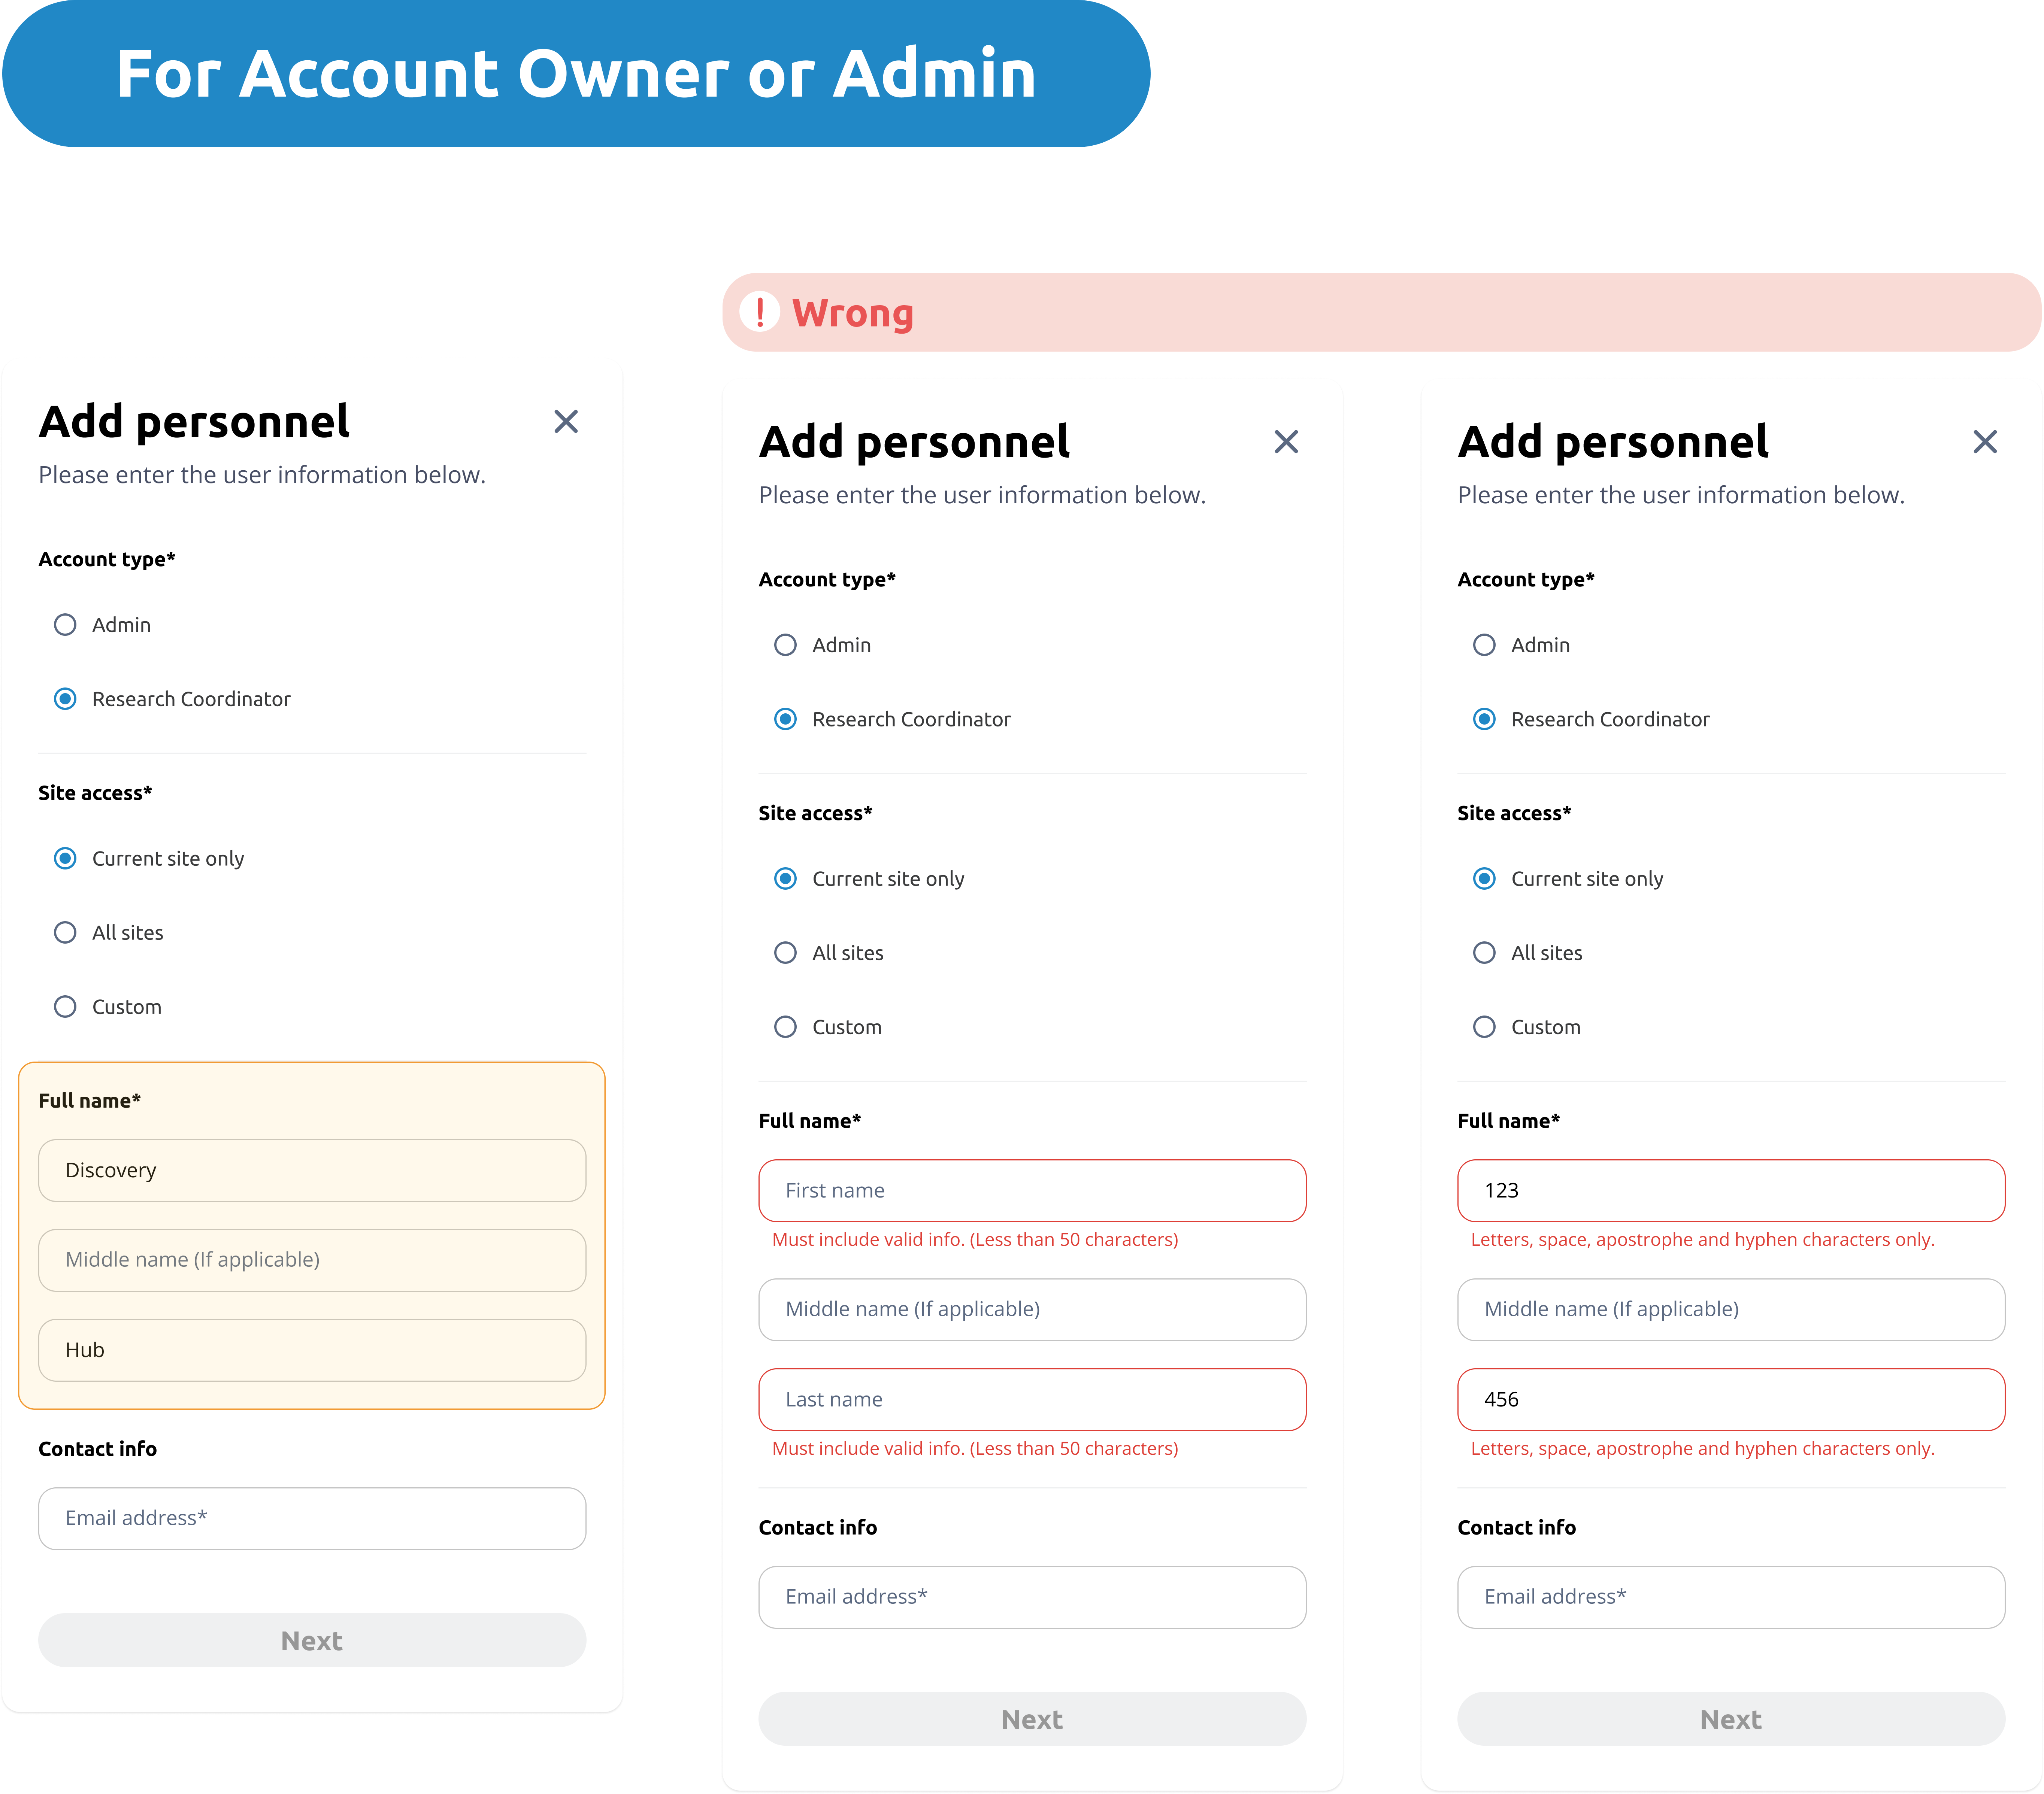Select All sites in the middle dialog
The image size is (2044, 1794).
(x=785, y=953)
